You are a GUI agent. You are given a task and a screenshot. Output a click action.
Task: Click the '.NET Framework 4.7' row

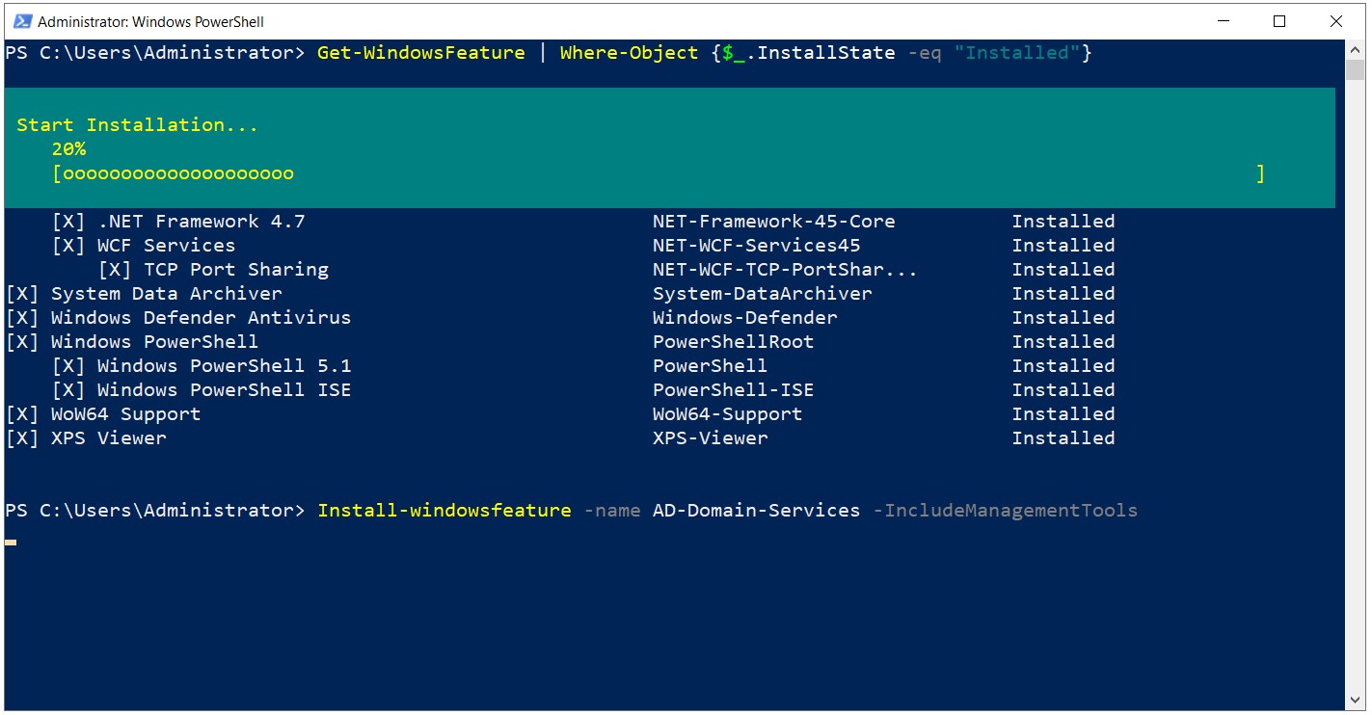[x=583, y=221]
